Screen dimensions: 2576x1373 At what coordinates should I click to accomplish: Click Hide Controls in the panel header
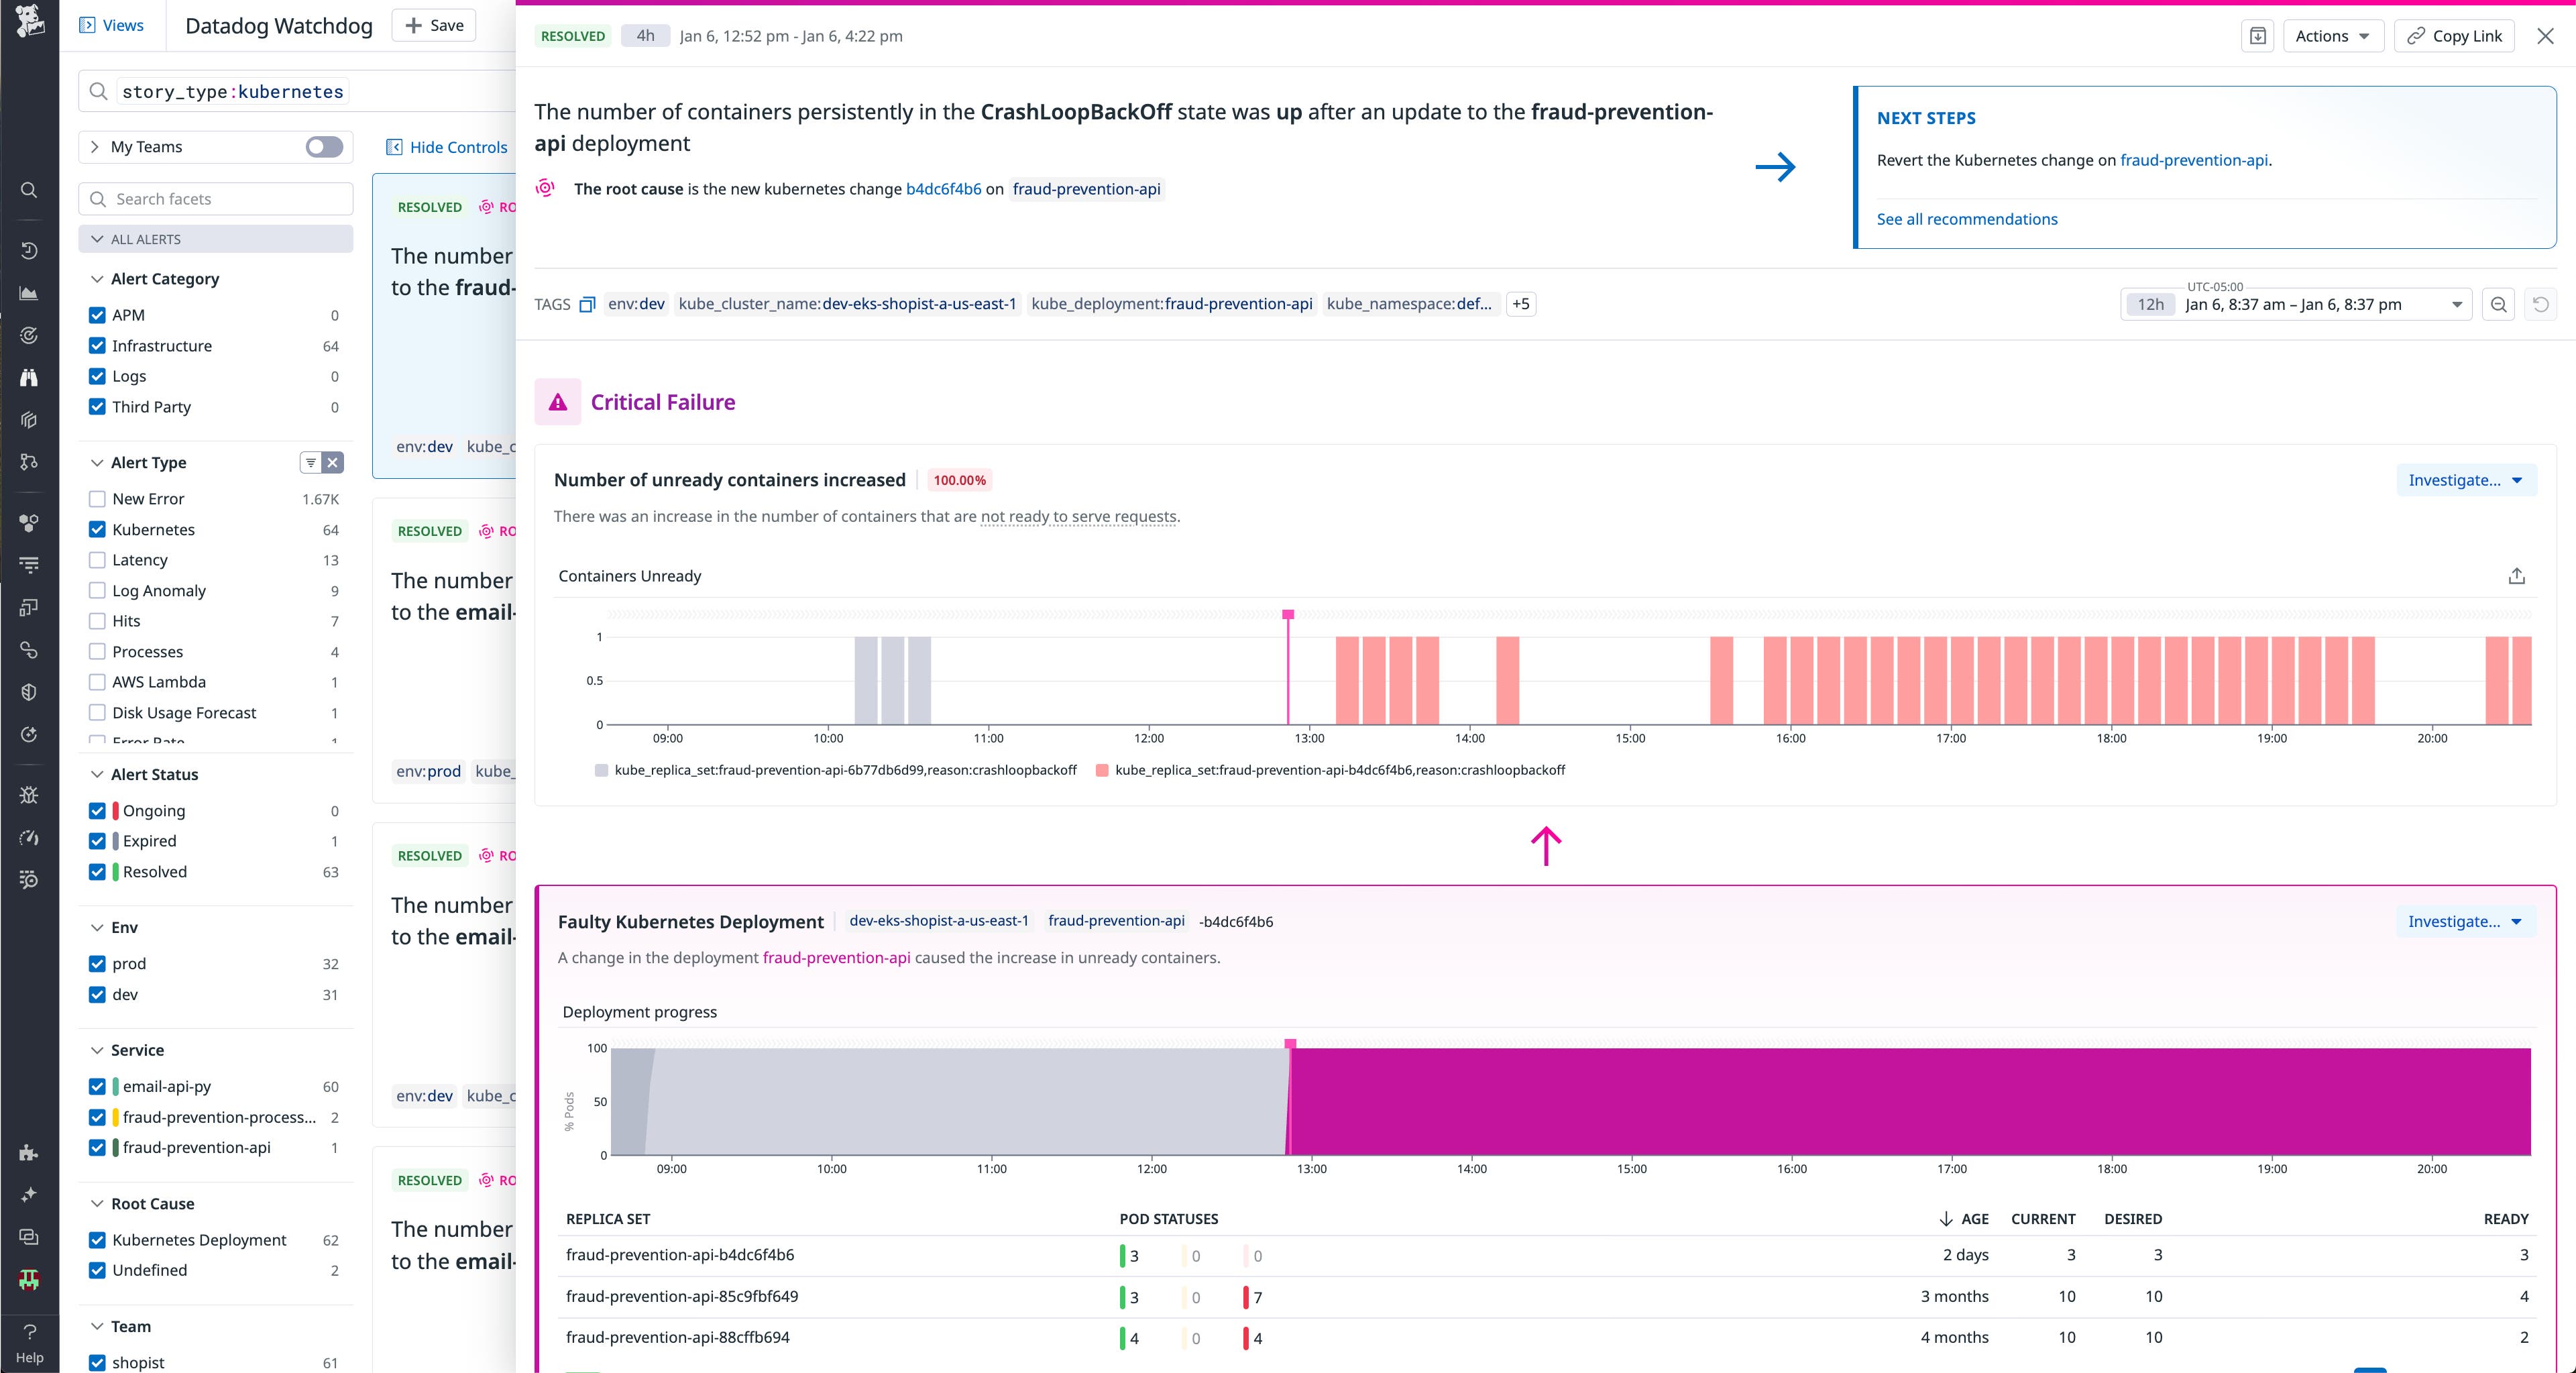point(447,147)
